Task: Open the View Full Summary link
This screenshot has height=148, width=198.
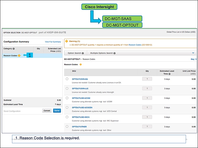Action: (53, 42)
